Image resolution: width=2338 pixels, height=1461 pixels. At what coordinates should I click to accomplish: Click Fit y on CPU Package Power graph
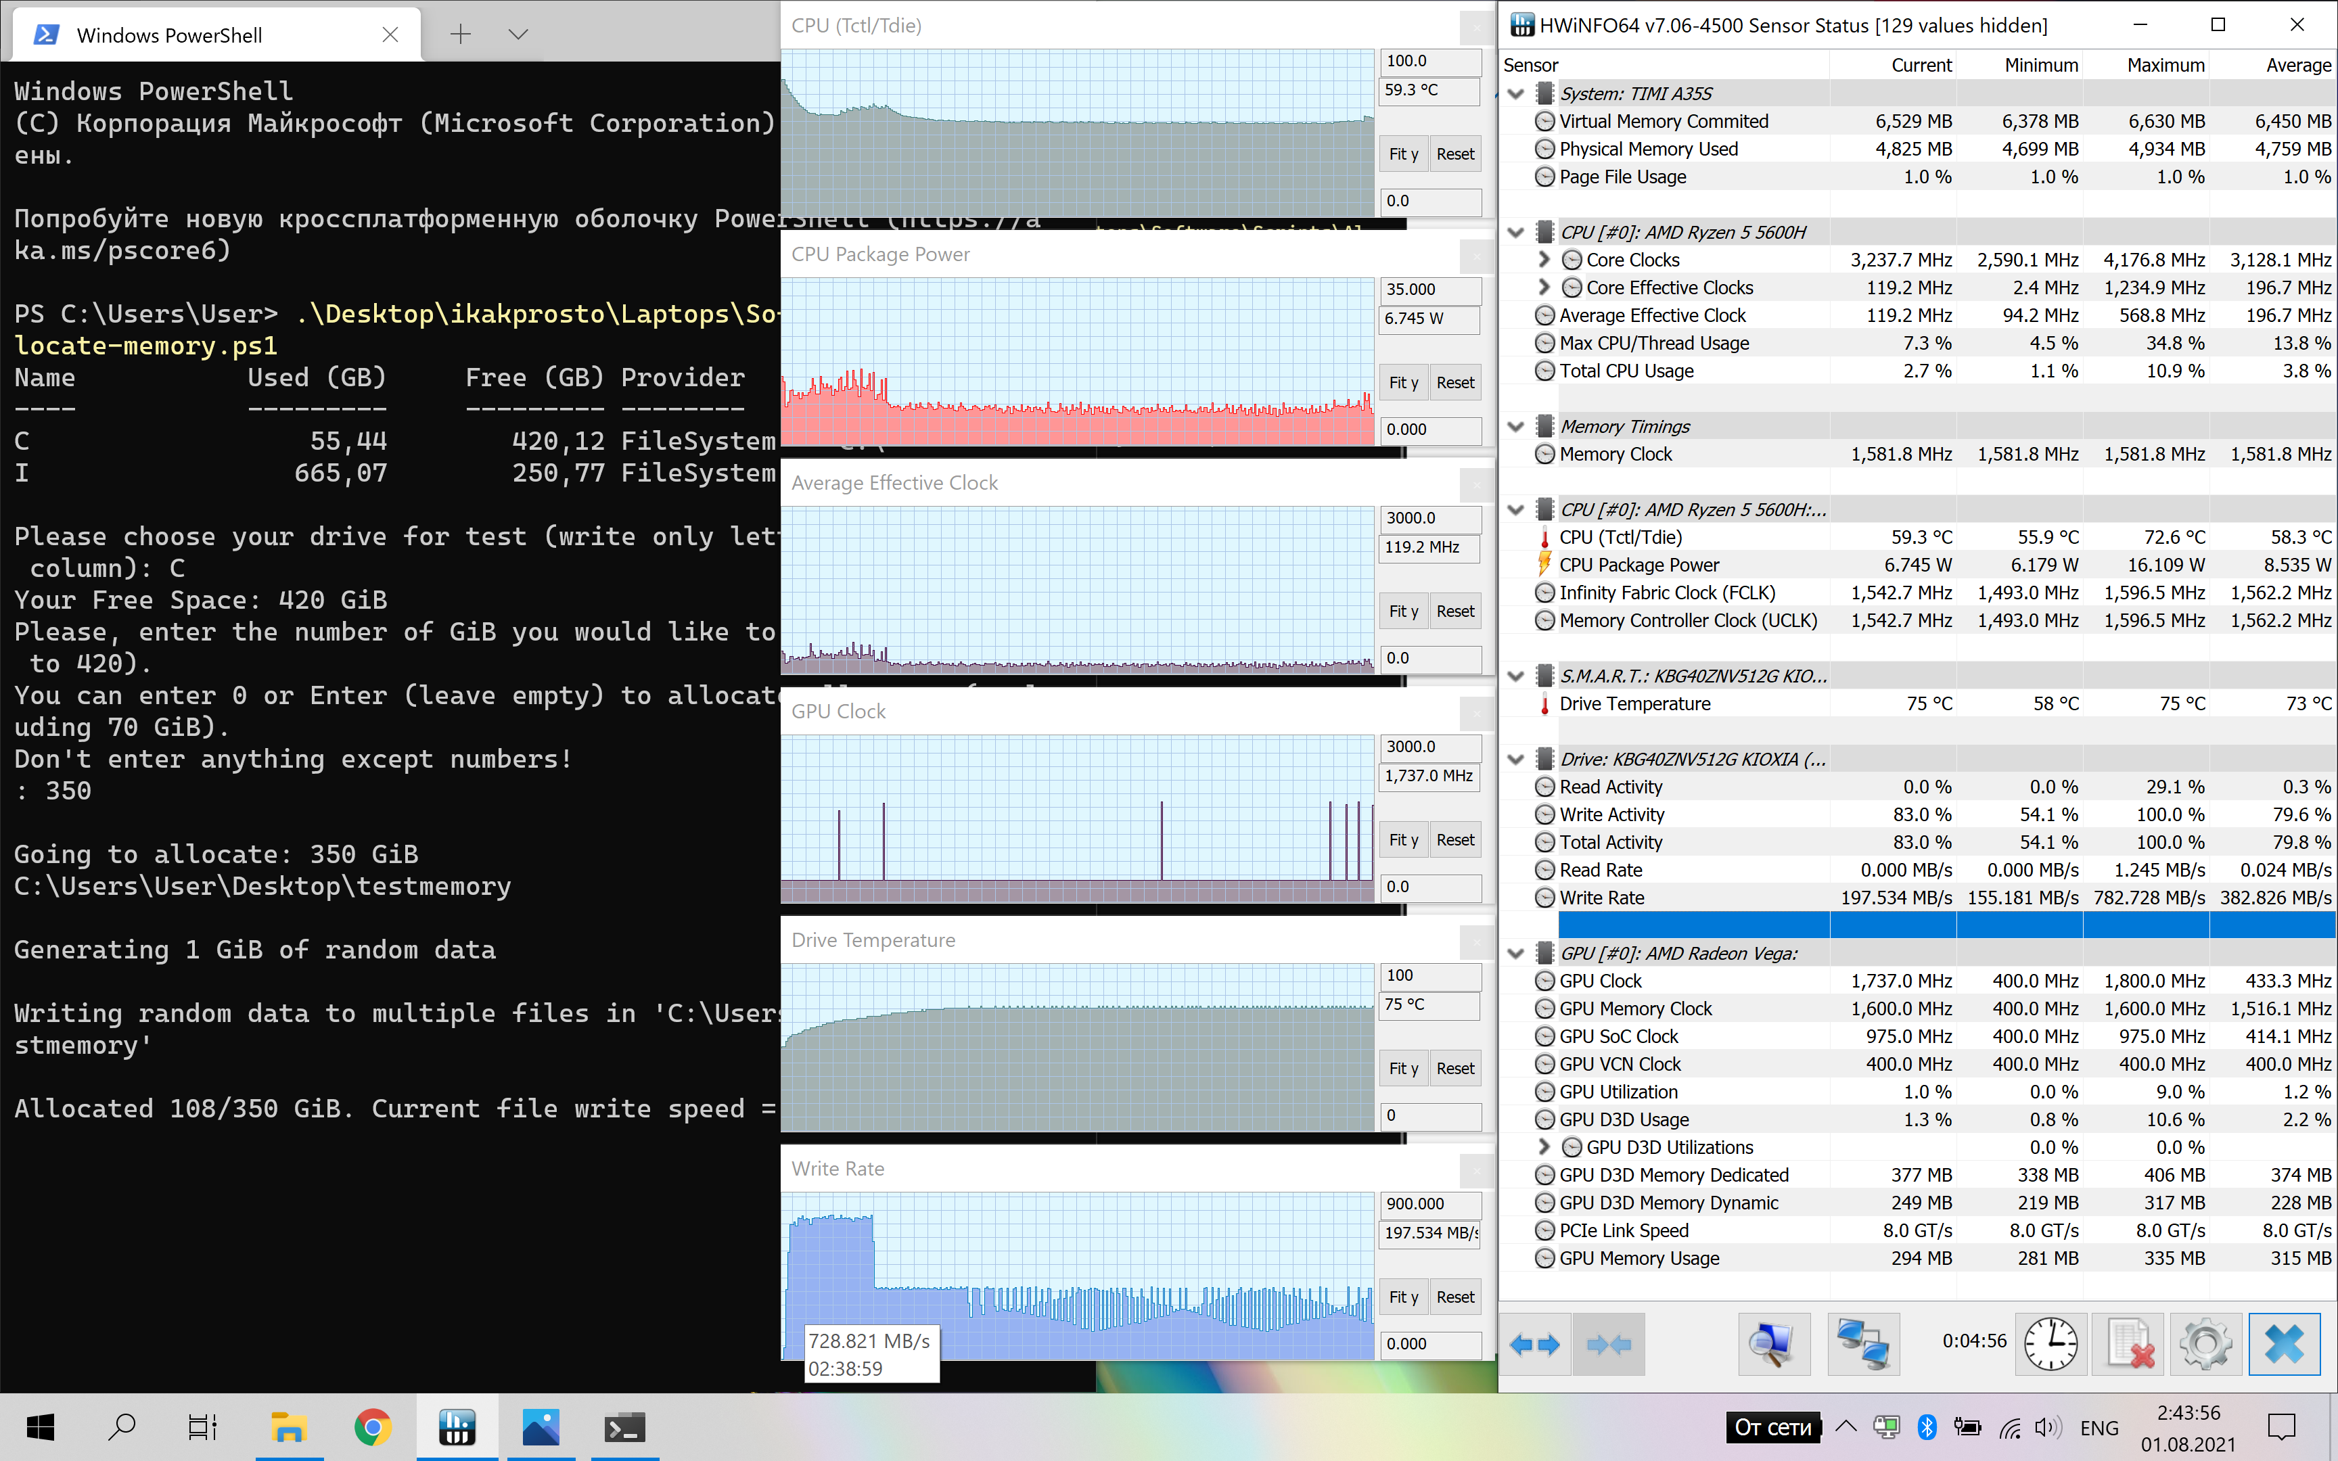tap(1403, 383)
